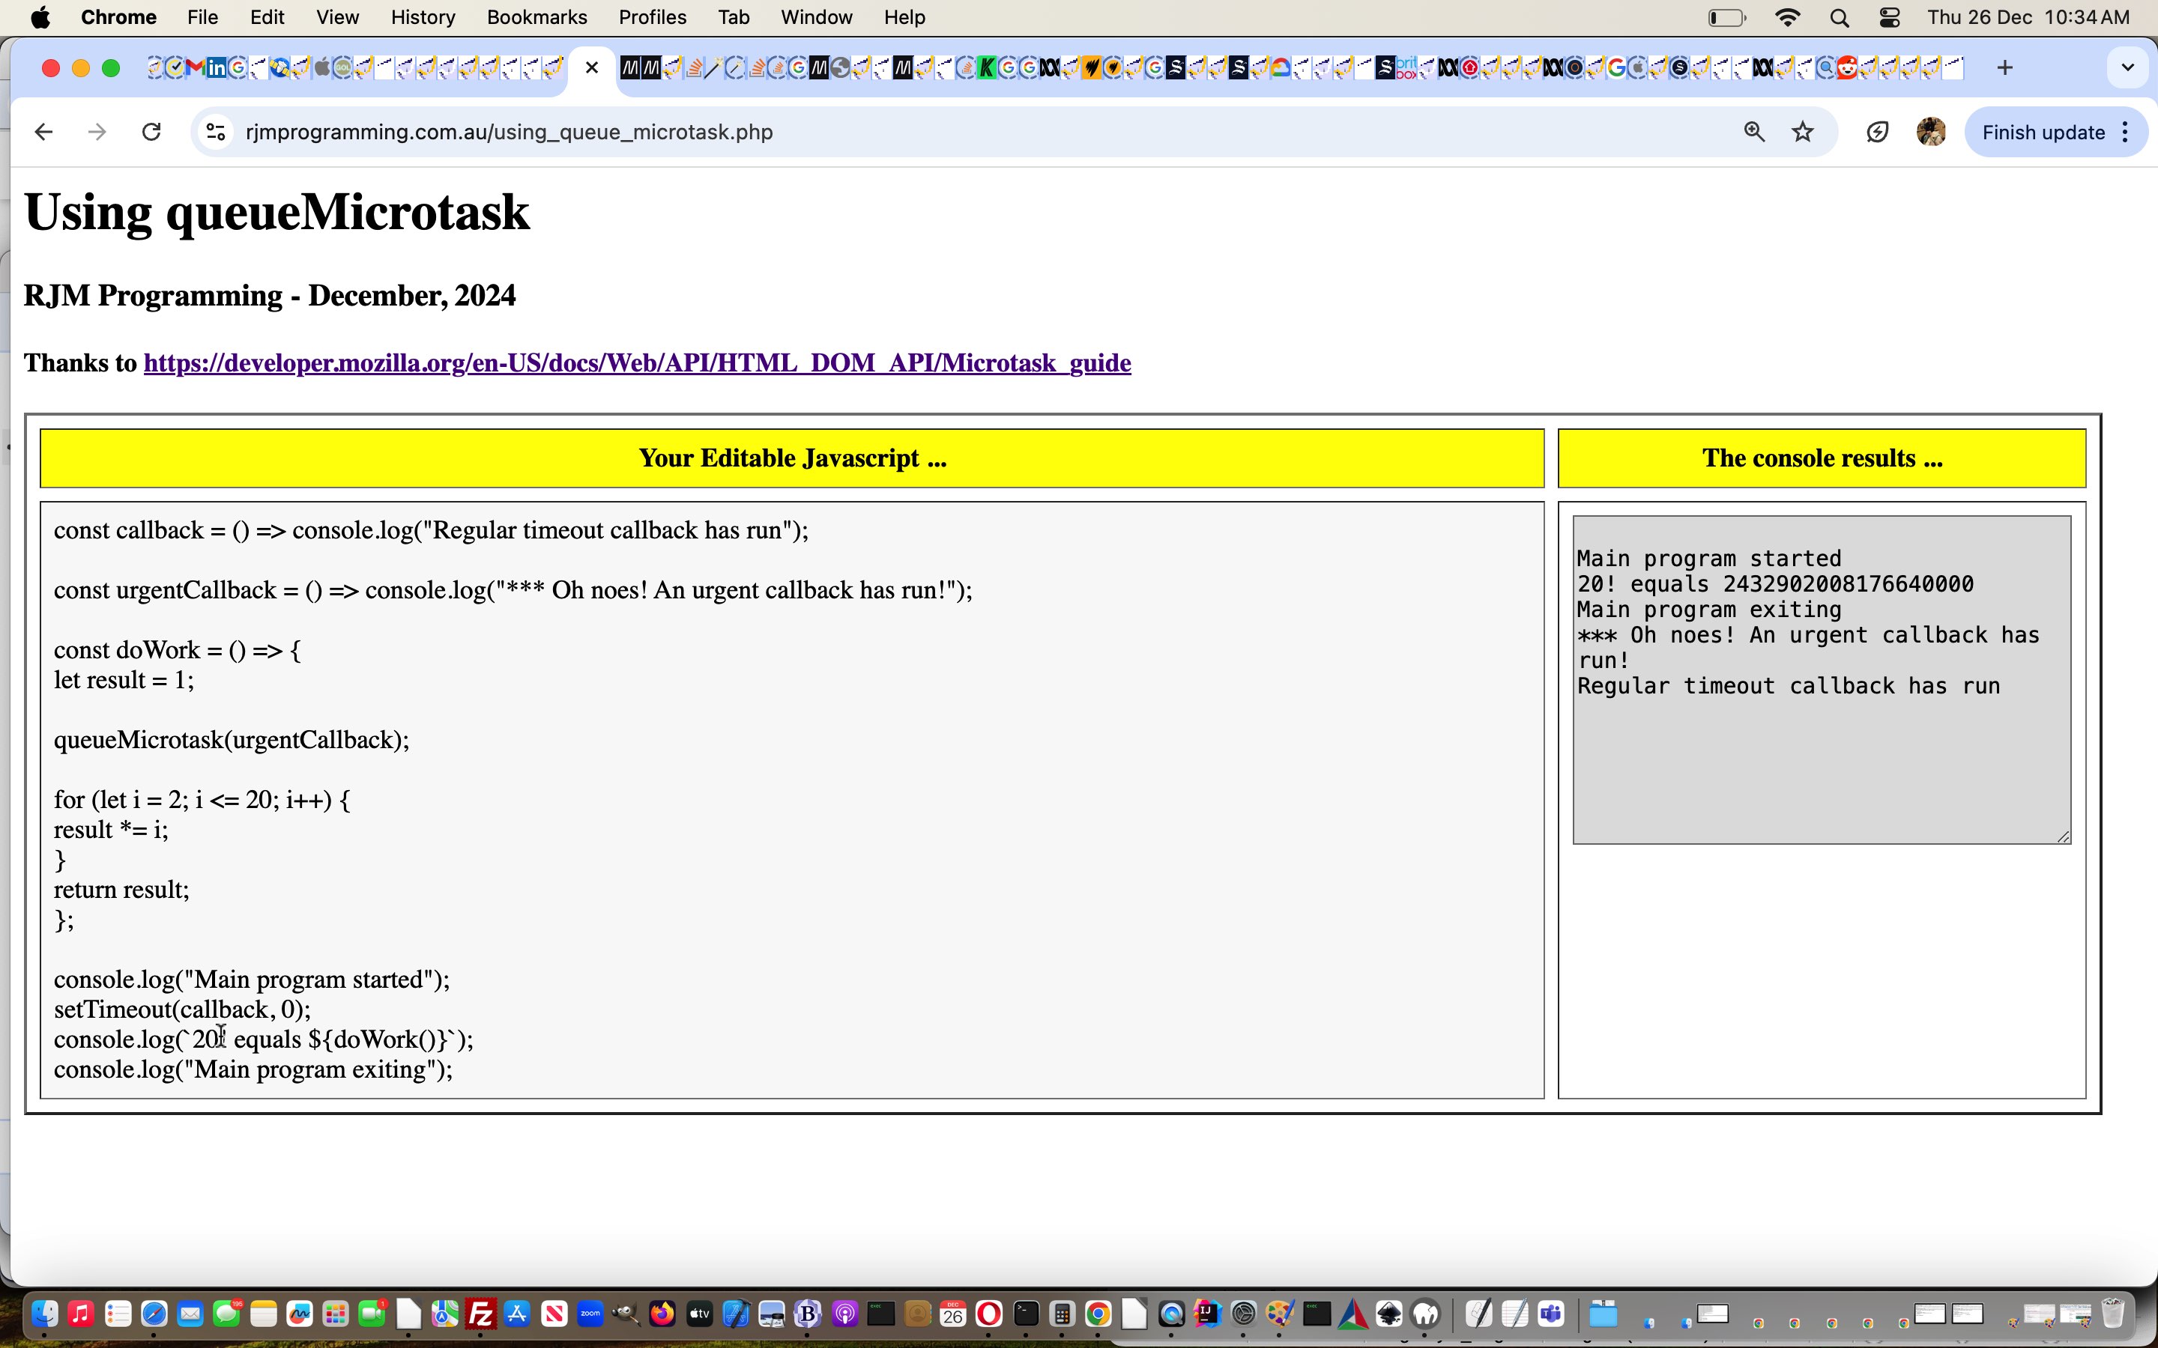
Task: Open the View menu
Action: click(x=337, y=17)
